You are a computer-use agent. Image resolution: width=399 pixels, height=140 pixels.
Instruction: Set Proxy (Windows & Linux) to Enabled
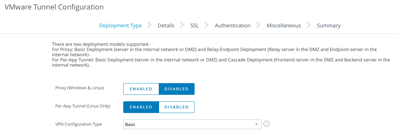click(x=141, y=89)
